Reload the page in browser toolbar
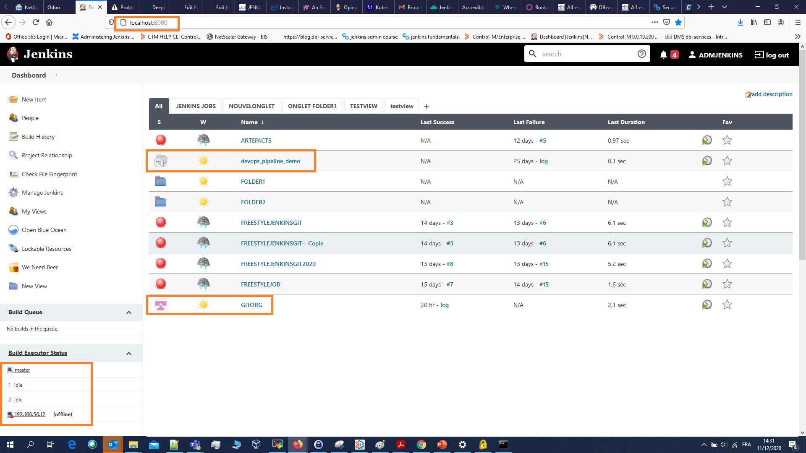This screenshot has height=453, width=806. point(36,22)
